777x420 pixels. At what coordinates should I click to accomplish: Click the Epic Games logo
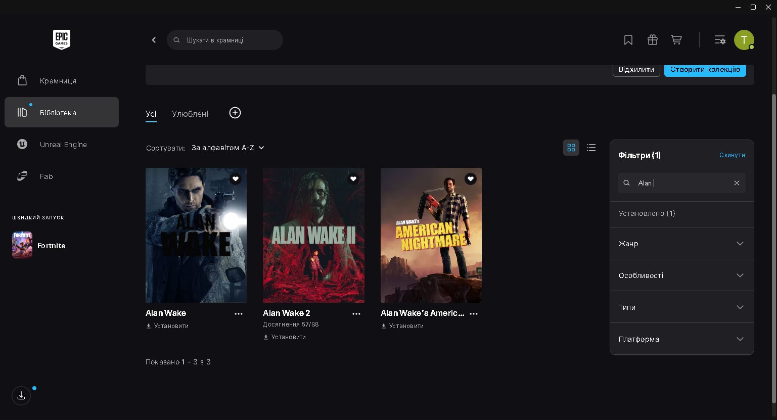62,39
